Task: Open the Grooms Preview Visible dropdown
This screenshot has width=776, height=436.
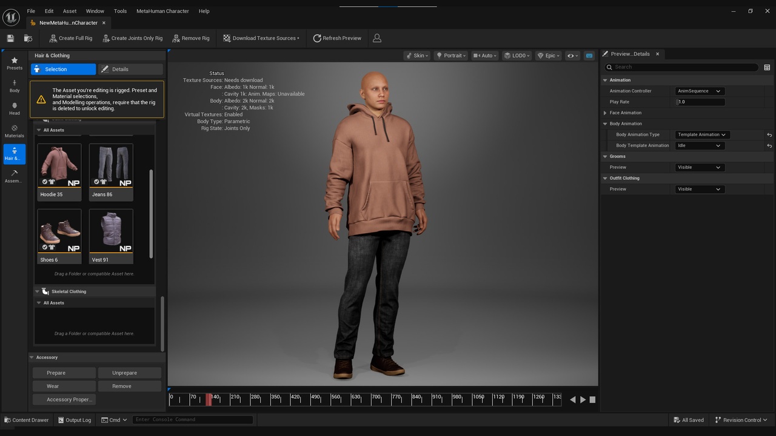Action: click(x=699, y=167)
